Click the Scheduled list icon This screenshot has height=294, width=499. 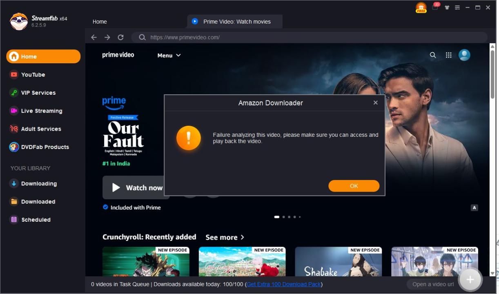[x=14, y=220]
